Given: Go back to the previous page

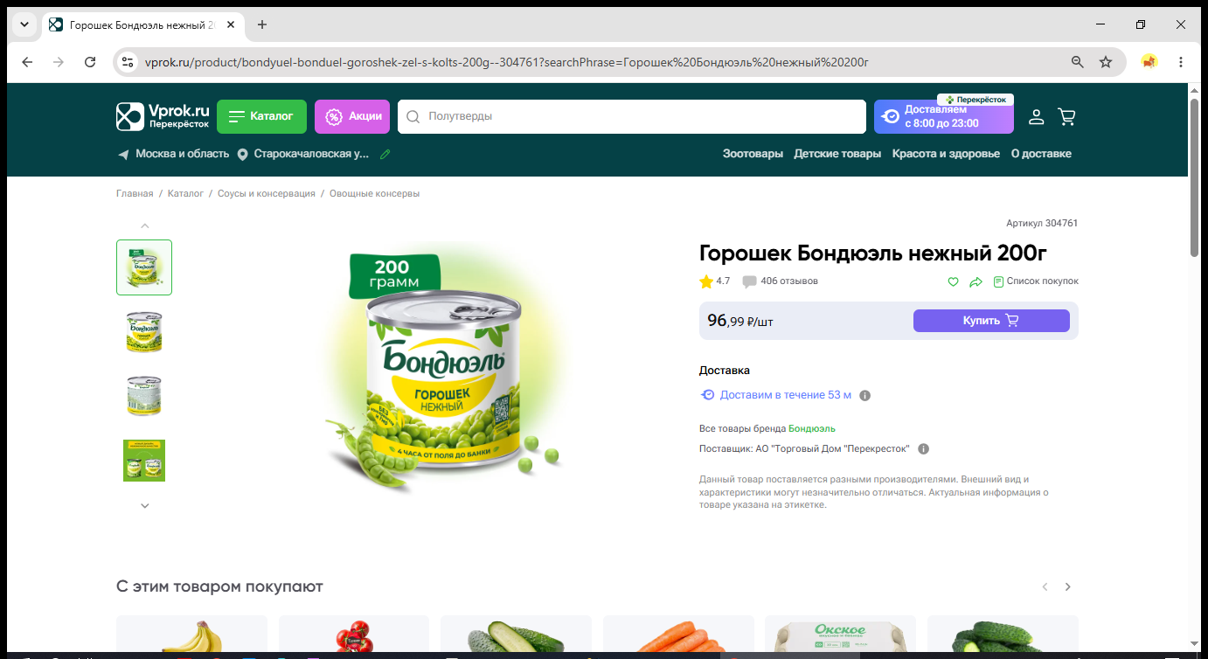Looking at the screenshot, I should click(27, 62).
